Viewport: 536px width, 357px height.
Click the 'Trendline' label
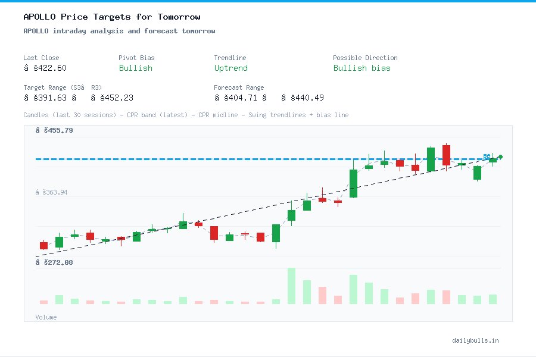coord(230,58)
